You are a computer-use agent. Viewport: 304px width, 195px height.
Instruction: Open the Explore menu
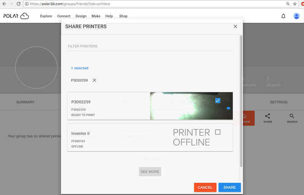click(46, 16)
